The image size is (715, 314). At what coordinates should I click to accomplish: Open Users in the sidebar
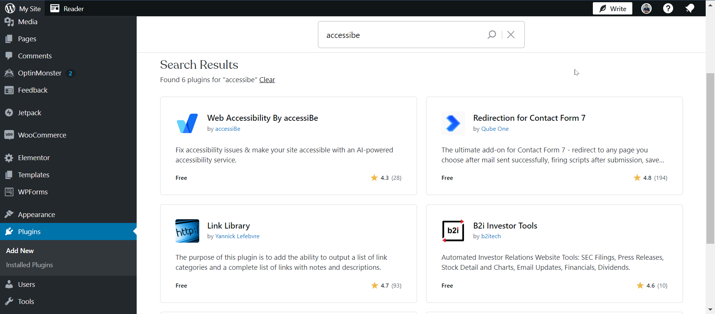(68, 284)
